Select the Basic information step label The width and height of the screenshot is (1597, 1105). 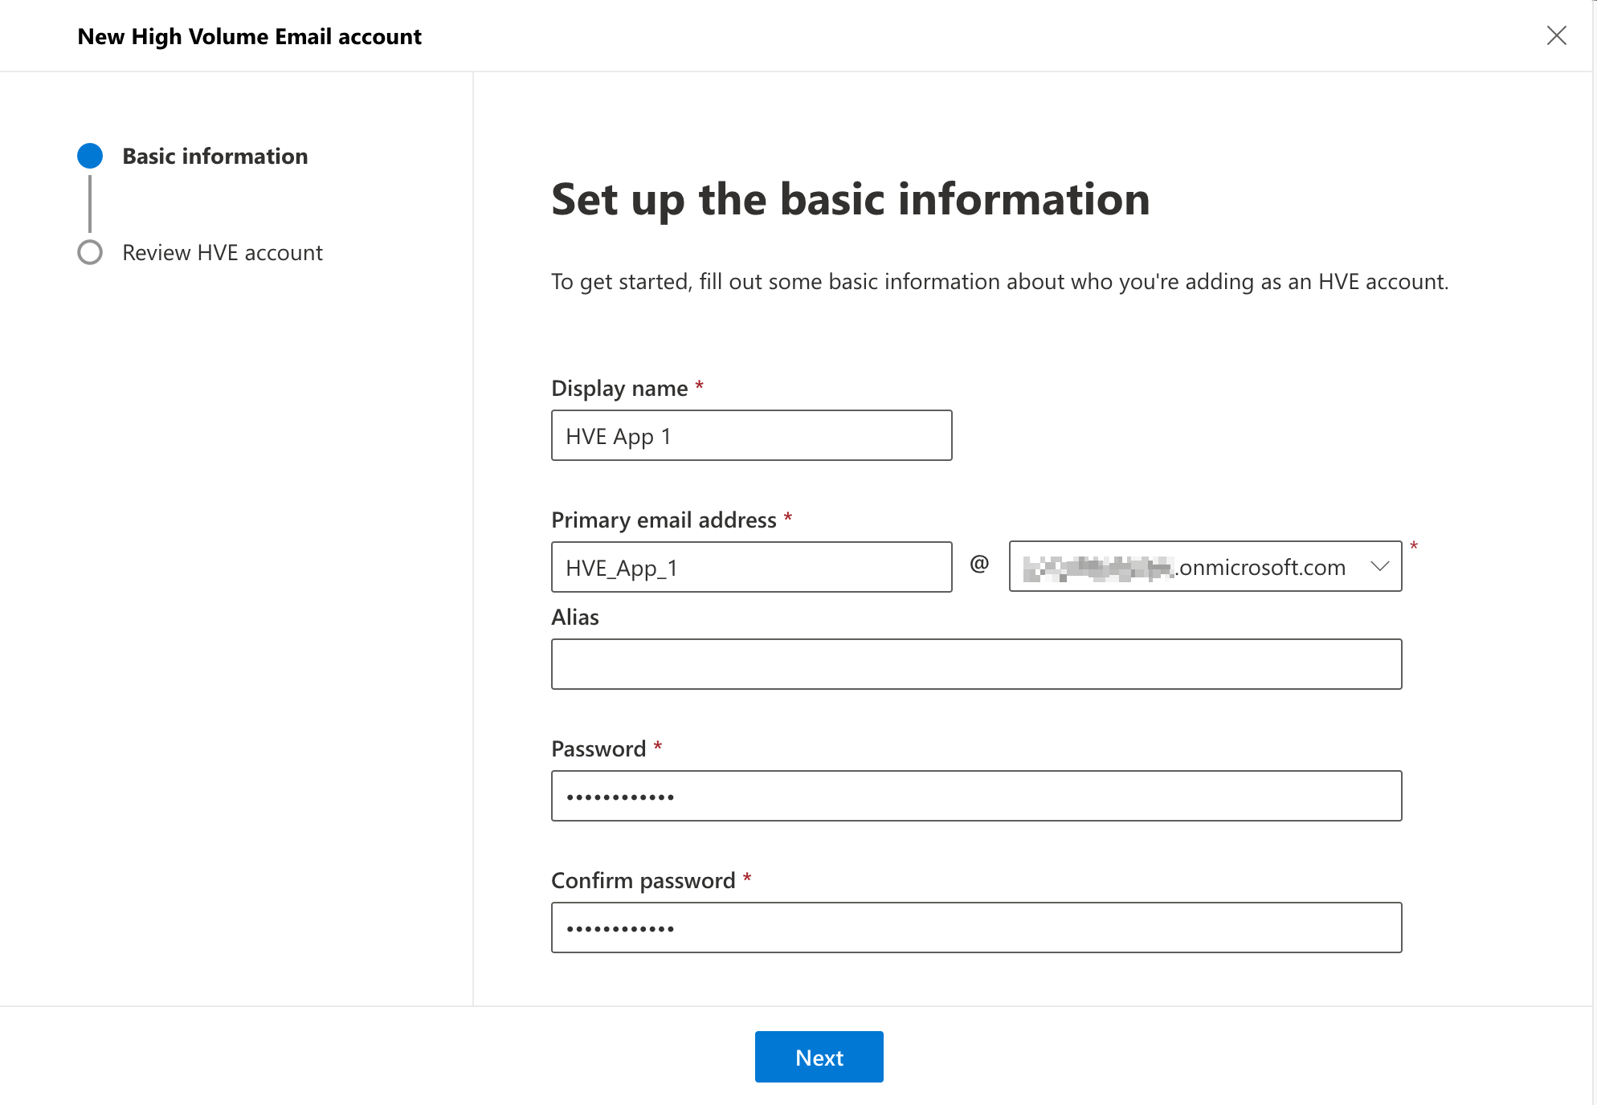(214, 156)
